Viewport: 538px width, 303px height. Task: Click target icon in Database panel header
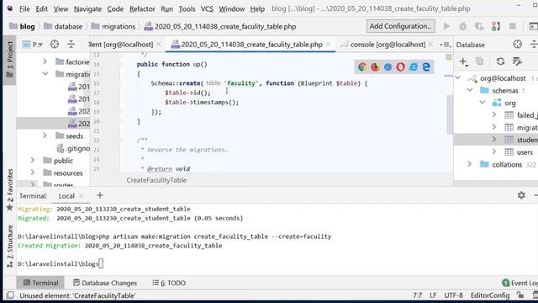click(518, 44)
